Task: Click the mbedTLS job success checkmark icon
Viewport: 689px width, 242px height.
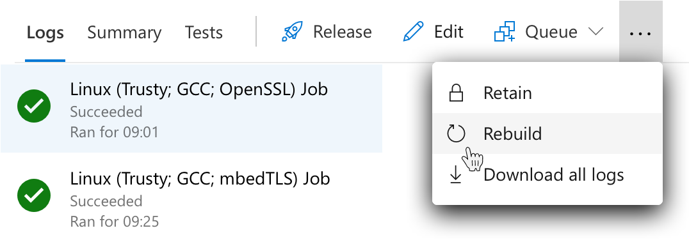Action: pyautogui.click(x=34, y=195)
